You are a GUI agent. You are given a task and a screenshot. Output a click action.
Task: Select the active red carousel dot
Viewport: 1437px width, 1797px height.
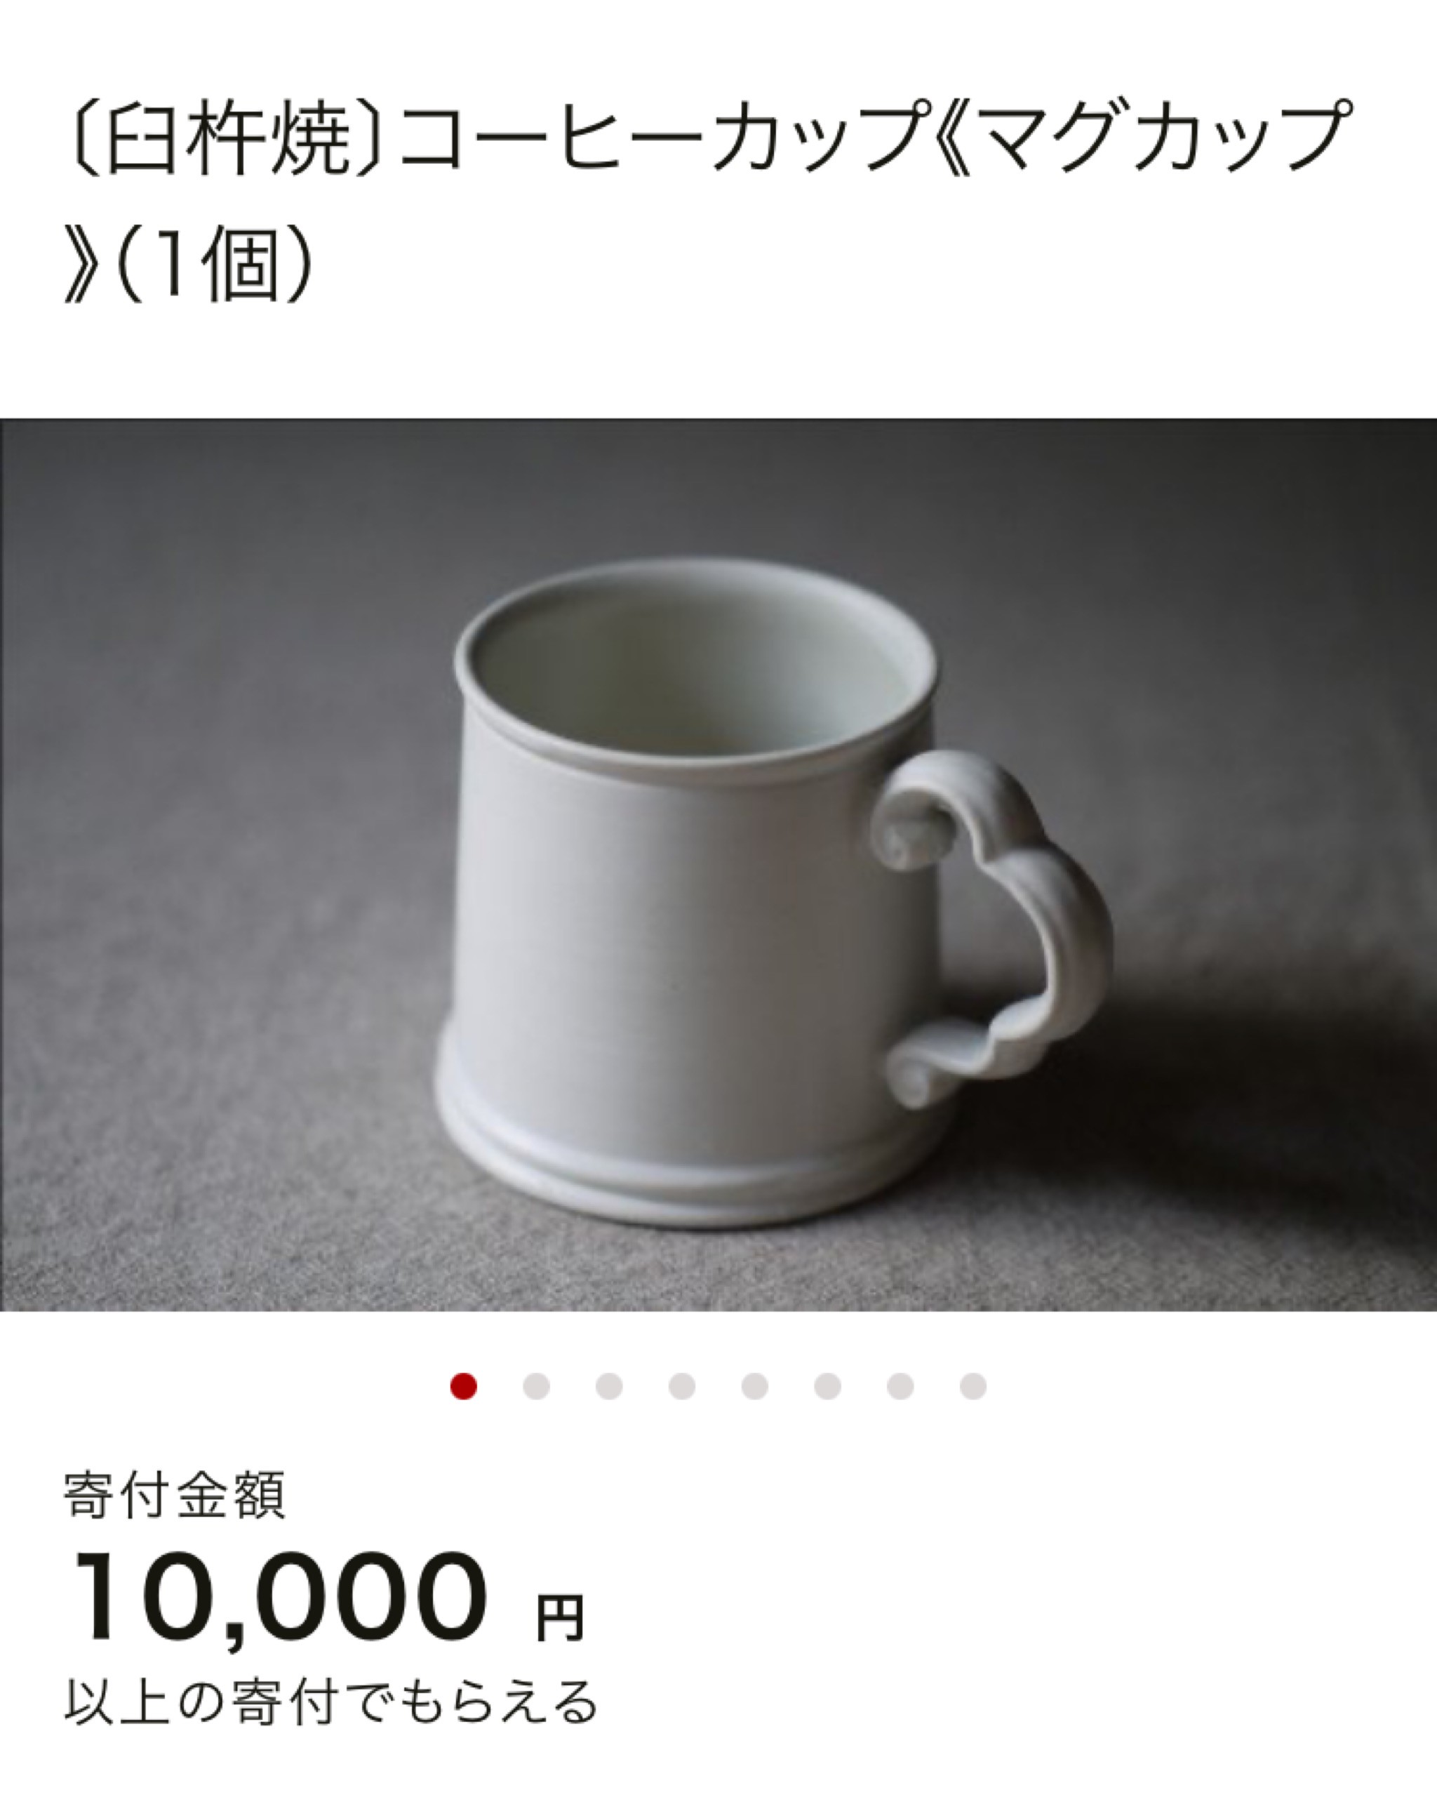point(463,1386)
